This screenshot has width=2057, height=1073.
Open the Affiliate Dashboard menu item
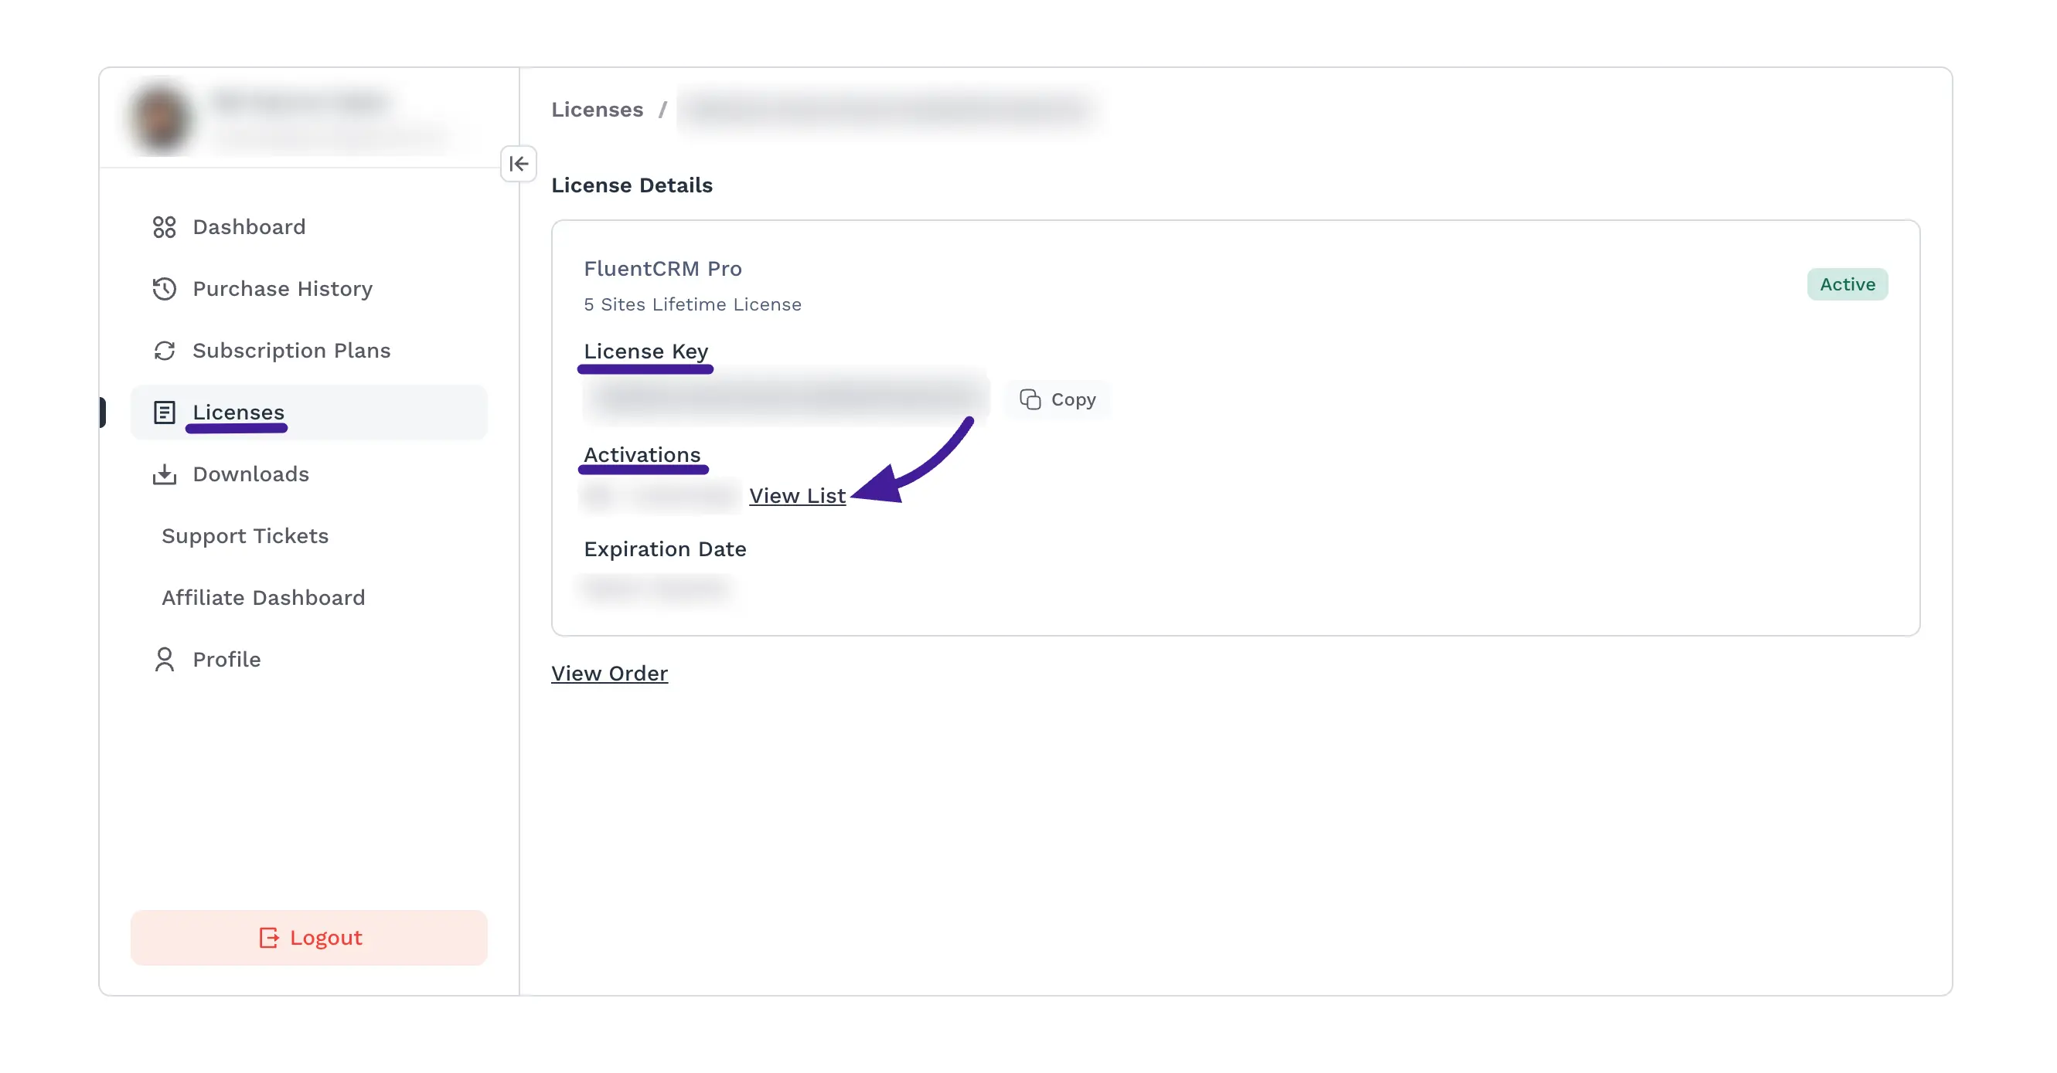point(263,598)
